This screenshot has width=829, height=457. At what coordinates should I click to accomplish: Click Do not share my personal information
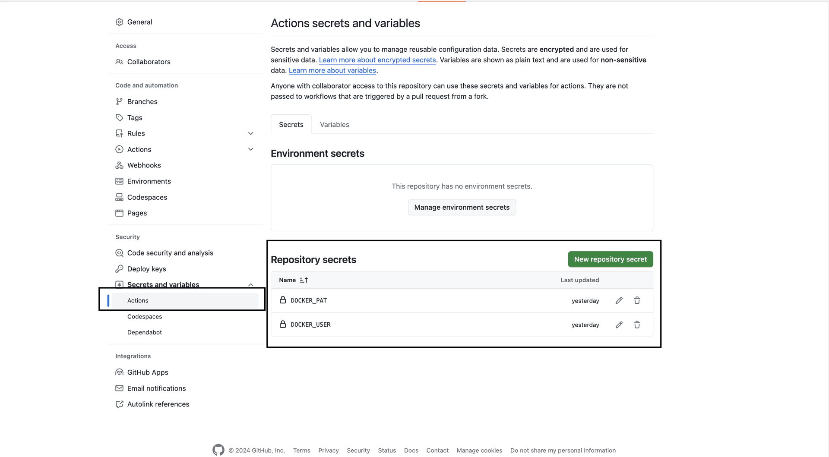[x=563, y=450]
